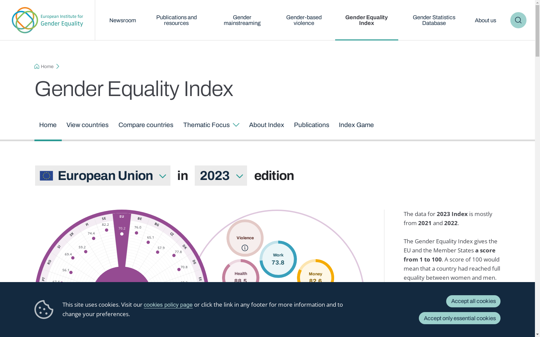Click the RO country label on chart ring
Viewport: 540px width, 337px height.
tap(49, 262)
